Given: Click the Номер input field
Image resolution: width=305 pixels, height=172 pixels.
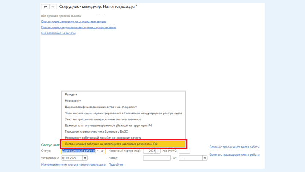Looking at the screenshot, I should point(157,158).
